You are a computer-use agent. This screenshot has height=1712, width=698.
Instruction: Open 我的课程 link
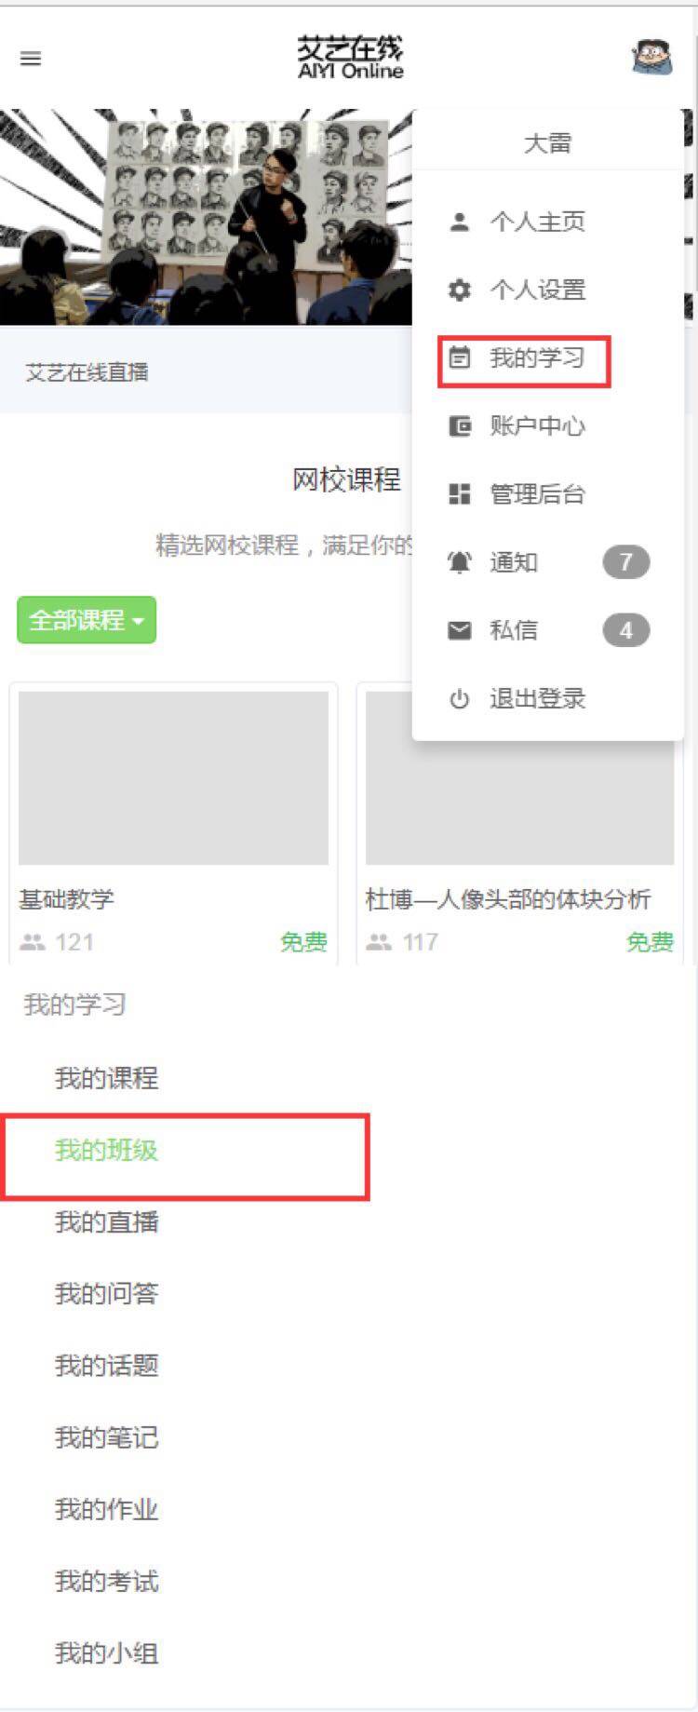(x=107, y=1078)
